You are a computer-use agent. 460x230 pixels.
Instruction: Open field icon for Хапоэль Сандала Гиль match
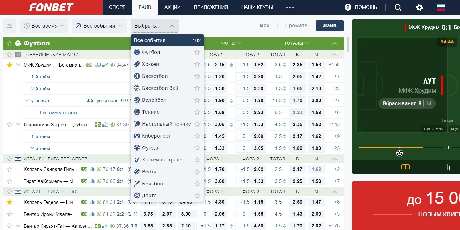click(84, 169)
